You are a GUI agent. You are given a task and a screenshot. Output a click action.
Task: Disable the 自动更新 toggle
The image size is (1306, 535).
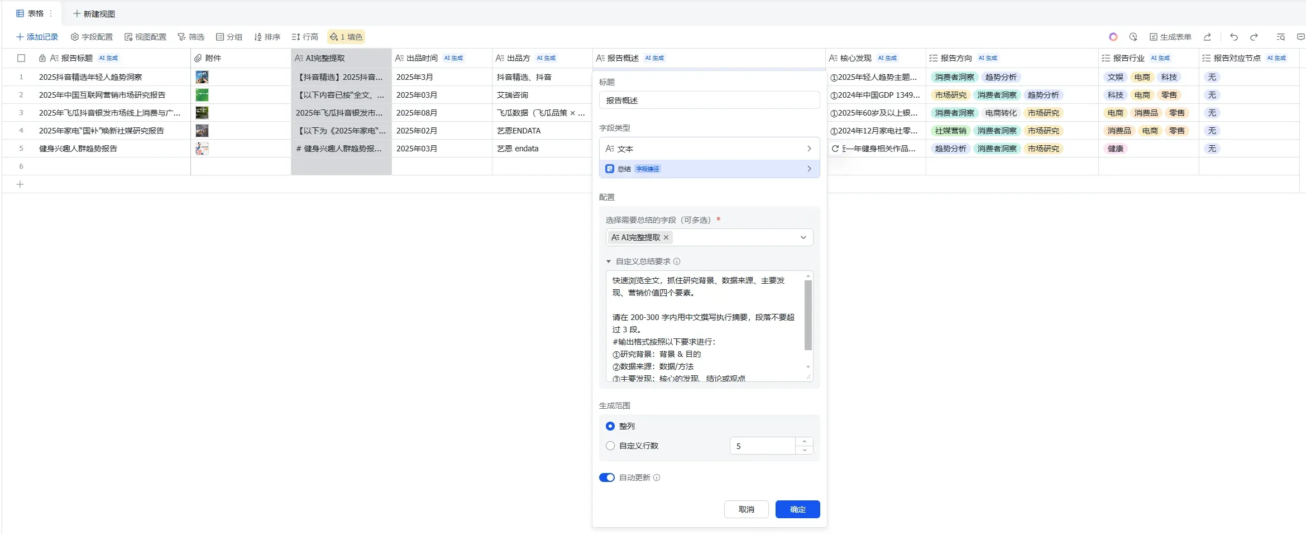pos(607,477)
